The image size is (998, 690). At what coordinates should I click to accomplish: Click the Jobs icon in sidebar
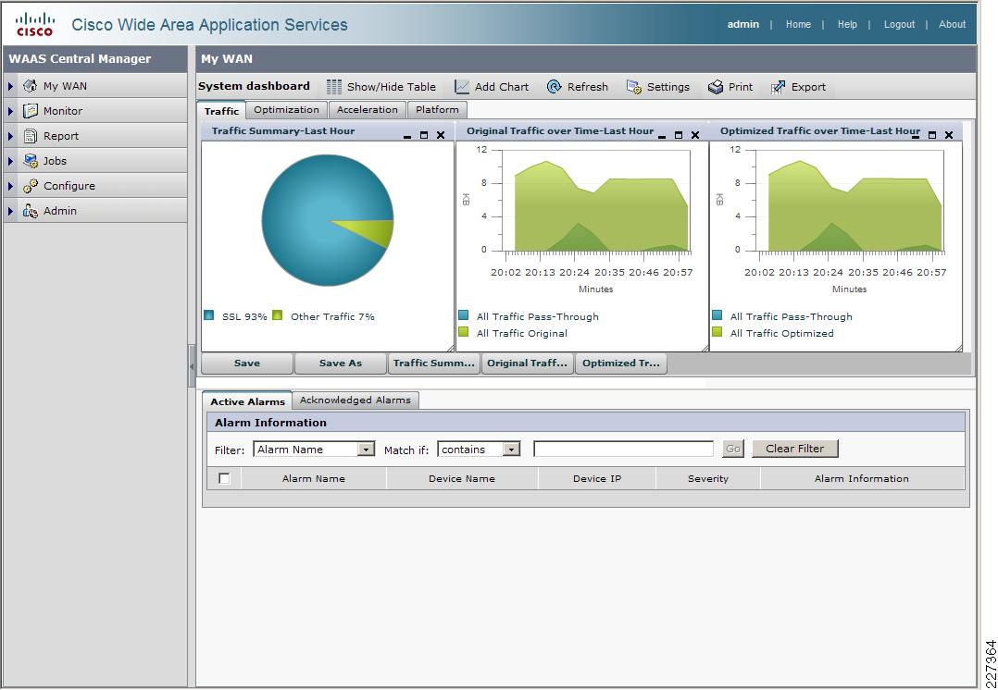click(30, 161)
